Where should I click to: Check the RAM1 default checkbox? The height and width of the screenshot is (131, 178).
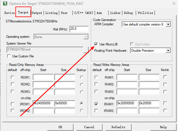pos(96,78)
